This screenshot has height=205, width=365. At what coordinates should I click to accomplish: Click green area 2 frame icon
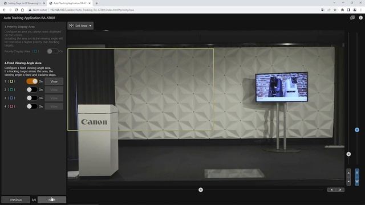pos(11,90)
